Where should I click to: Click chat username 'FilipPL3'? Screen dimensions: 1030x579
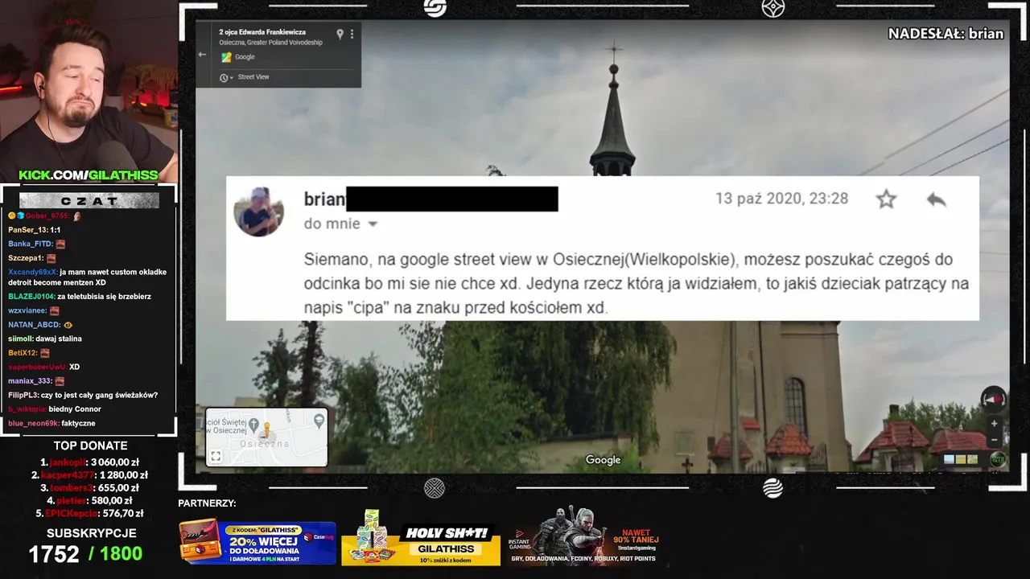(x=23, y=395)
